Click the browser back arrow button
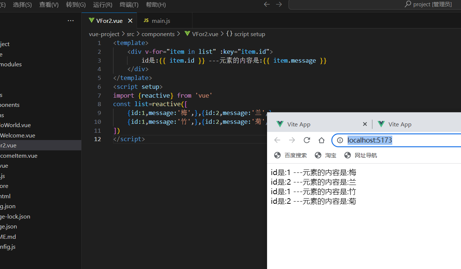Screen dimensions: 461x269 tap(277, 140)
